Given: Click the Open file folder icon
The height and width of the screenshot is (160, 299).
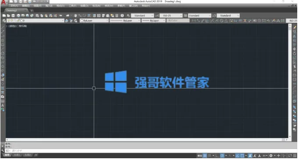Looking at the screenshot, I should pos(8,16).
